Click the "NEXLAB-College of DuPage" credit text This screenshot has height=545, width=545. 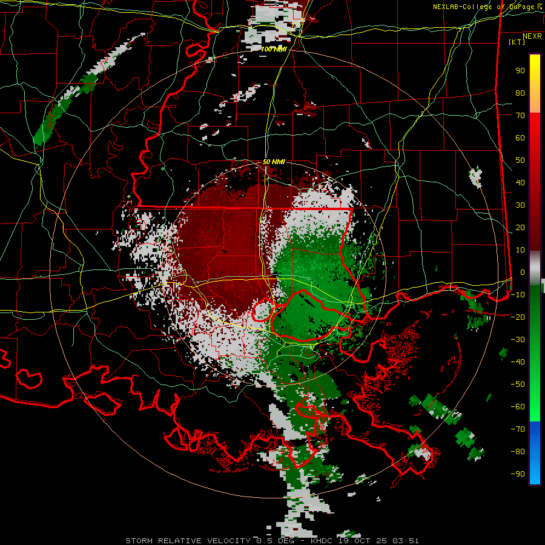484,7
